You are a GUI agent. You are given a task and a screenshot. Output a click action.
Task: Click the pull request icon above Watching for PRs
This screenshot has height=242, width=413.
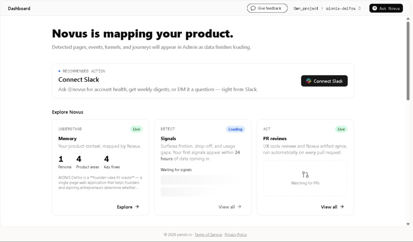[x=305, y=174]
